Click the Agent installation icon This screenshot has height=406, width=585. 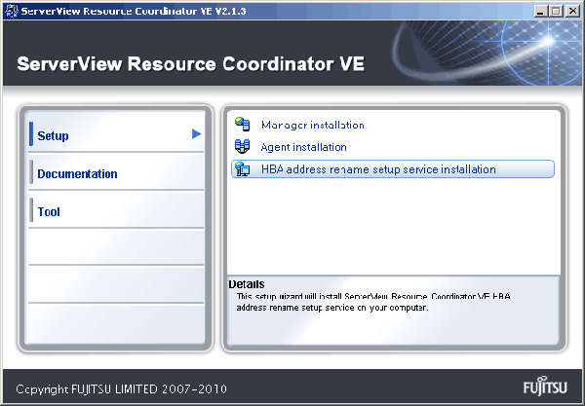[243, 146]
